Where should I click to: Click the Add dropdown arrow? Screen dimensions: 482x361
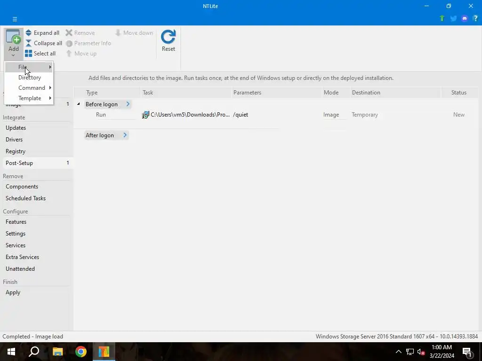click(13, 55)
